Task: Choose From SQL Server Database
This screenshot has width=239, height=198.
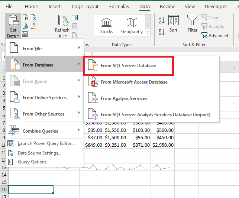Action: 129,66
